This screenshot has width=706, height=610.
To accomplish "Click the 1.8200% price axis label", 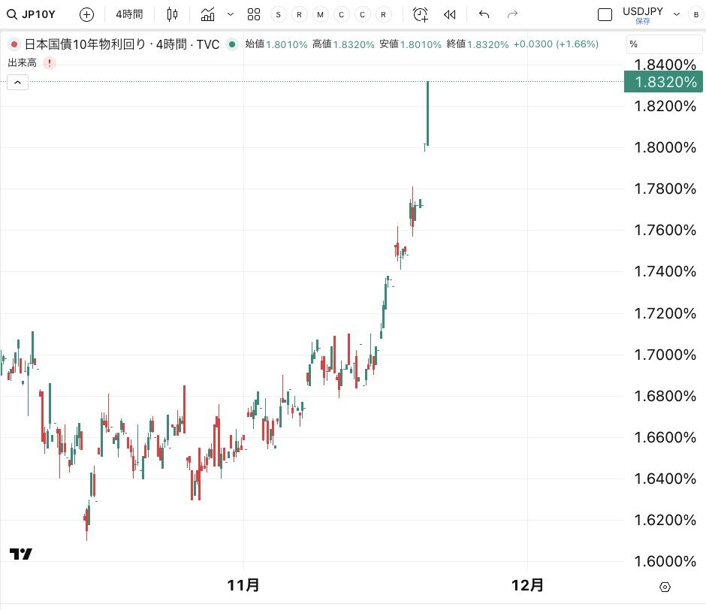I will click(665, 106).
